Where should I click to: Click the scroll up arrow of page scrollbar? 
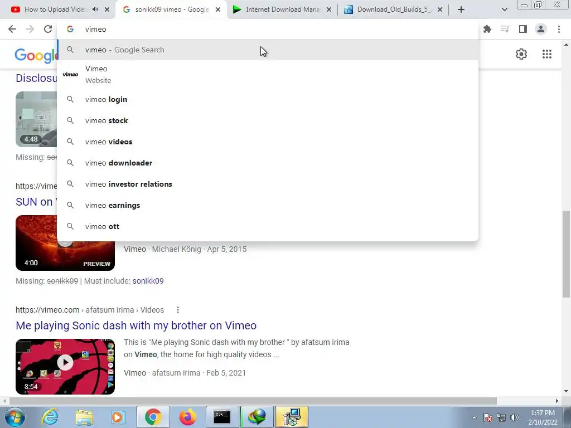567,45
